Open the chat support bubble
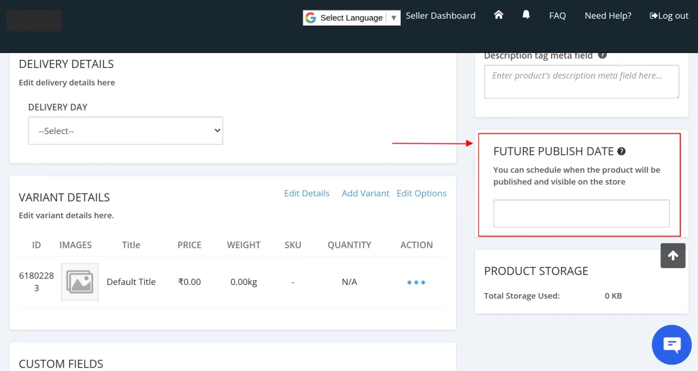The height and width of the screenshot is (371, 698). [671, 344]
